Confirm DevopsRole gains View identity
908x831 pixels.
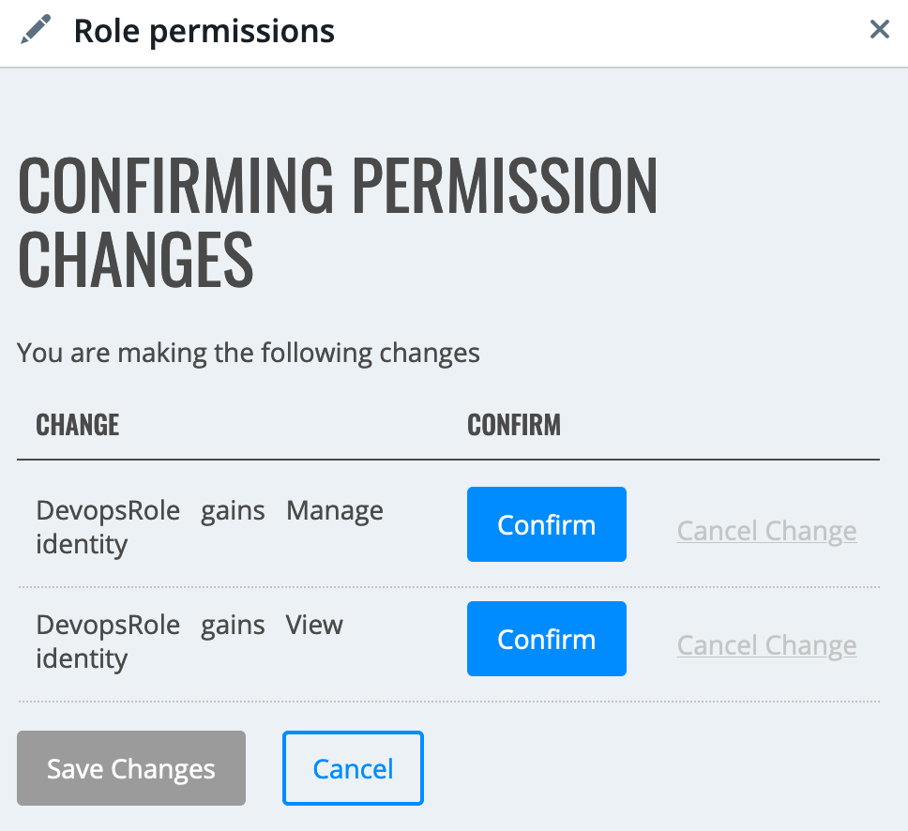click(x=547, y=639)
